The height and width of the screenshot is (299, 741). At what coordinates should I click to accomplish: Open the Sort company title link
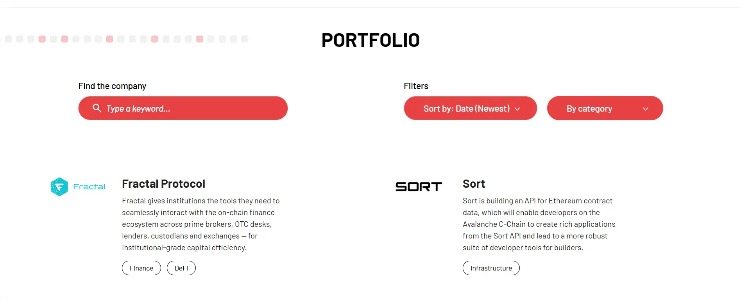(x=474, y=184)
